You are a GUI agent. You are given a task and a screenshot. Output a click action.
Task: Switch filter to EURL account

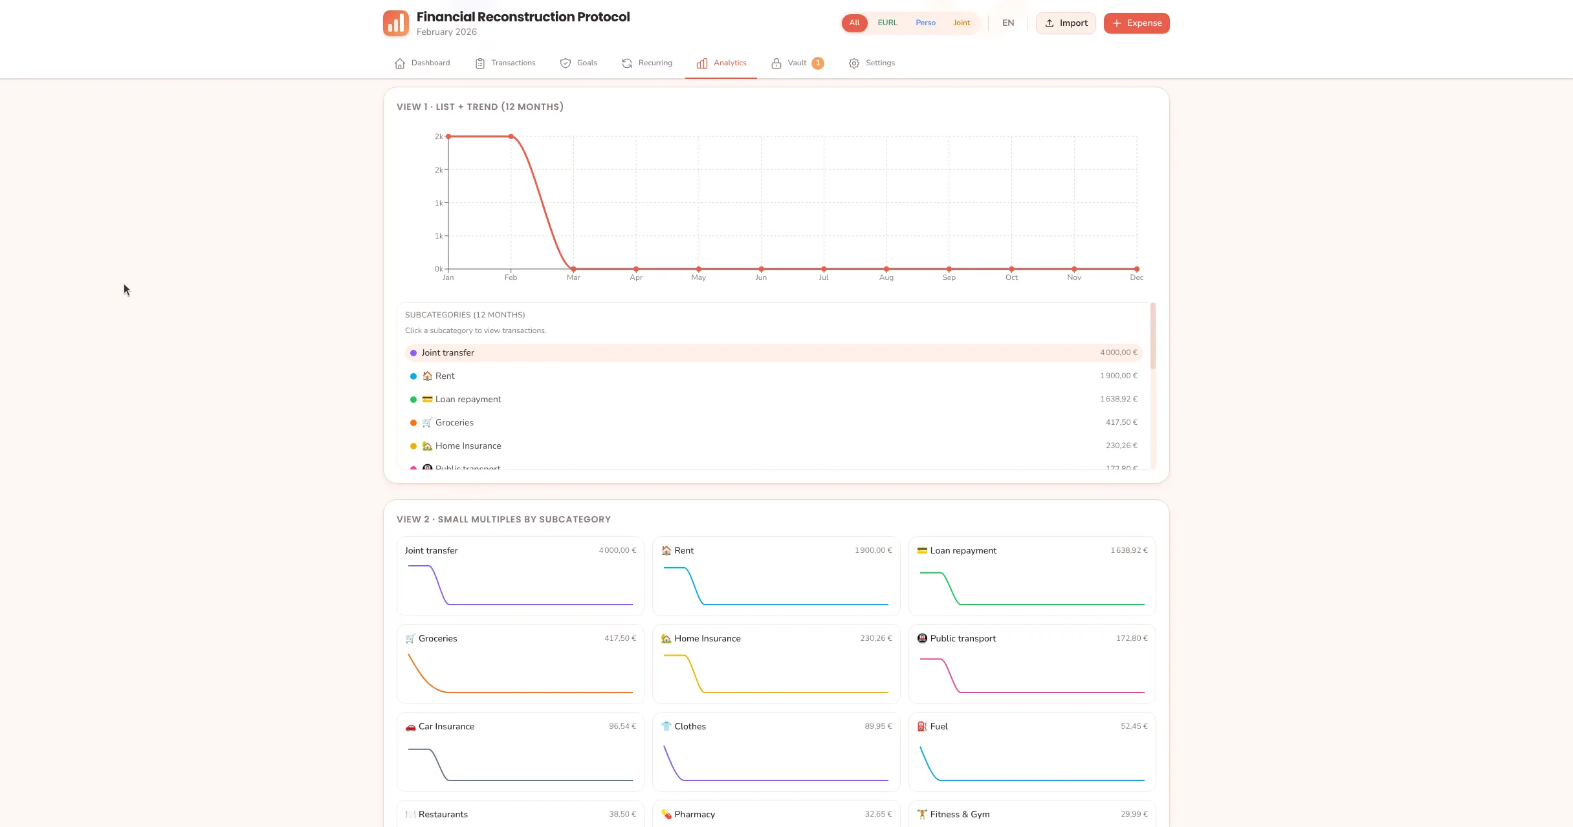point(887,23)
